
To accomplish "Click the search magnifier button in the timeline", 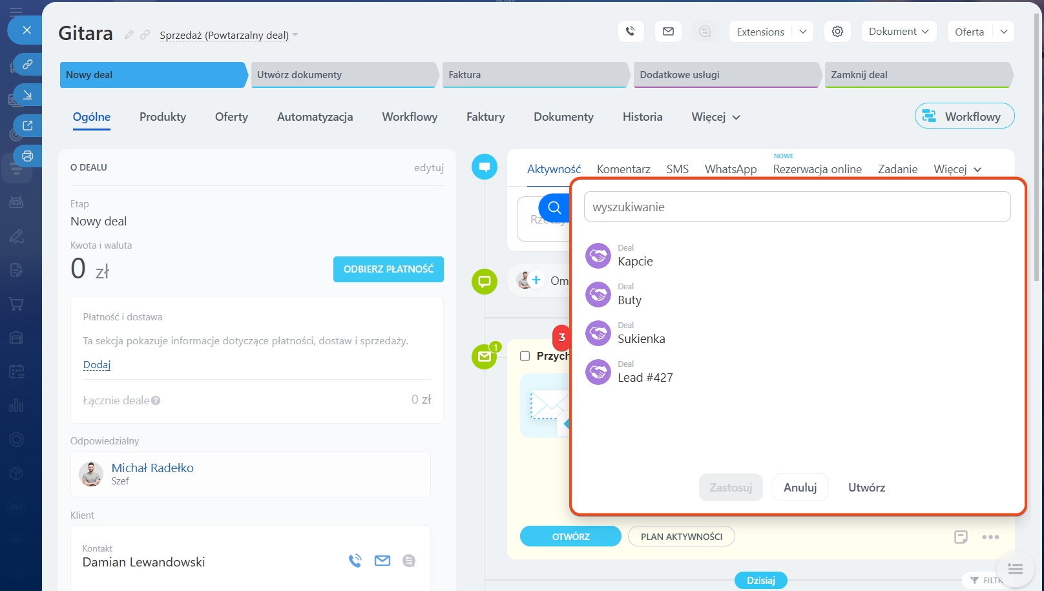I will tap(554, 207).
